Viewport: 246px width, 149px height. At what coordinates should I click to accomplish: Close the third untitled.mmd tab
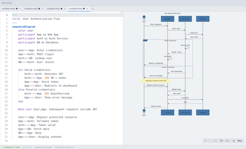point(65,9)
